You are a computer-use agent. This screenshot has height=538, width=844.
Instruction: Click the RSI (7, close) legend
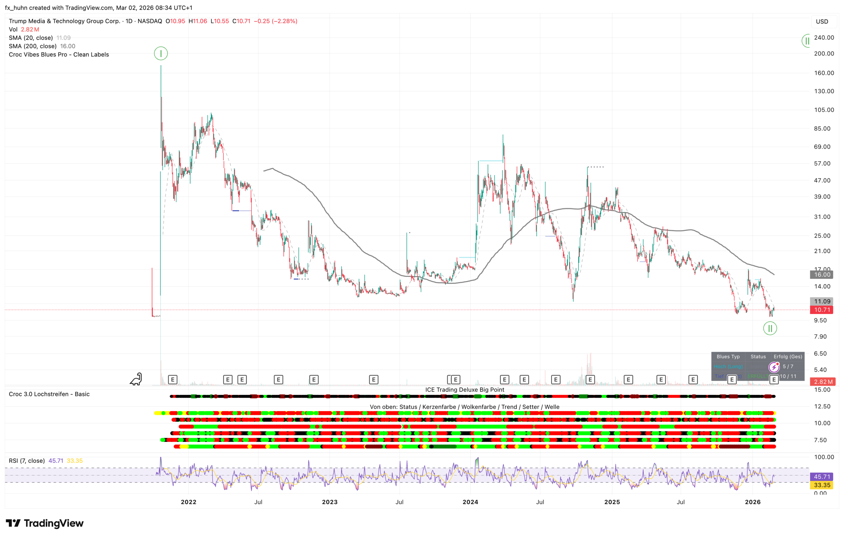coord(27,461)
